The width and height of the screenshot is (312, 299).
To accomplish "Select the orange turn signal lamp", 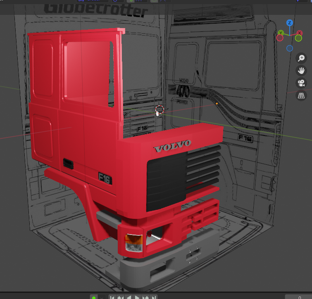I will coord(134,239).
